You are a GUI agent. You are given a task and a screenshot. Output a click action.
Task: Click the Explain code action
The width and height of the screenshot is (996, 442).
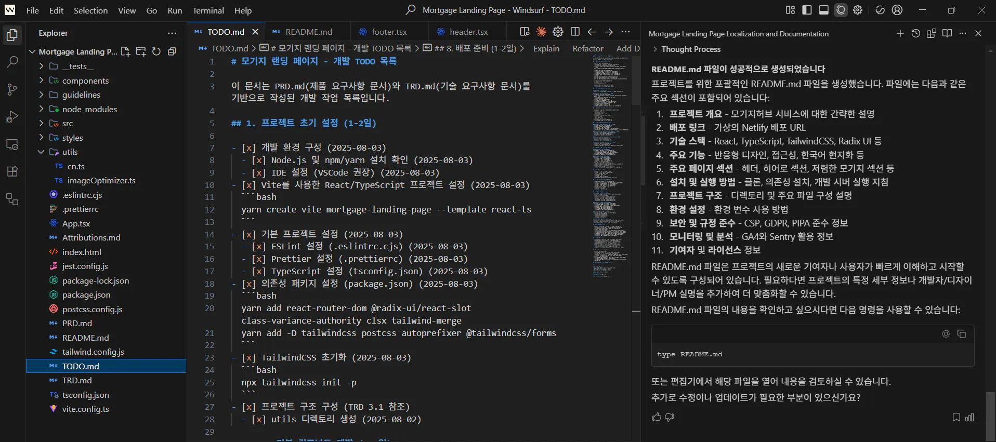tap(546, 48)
